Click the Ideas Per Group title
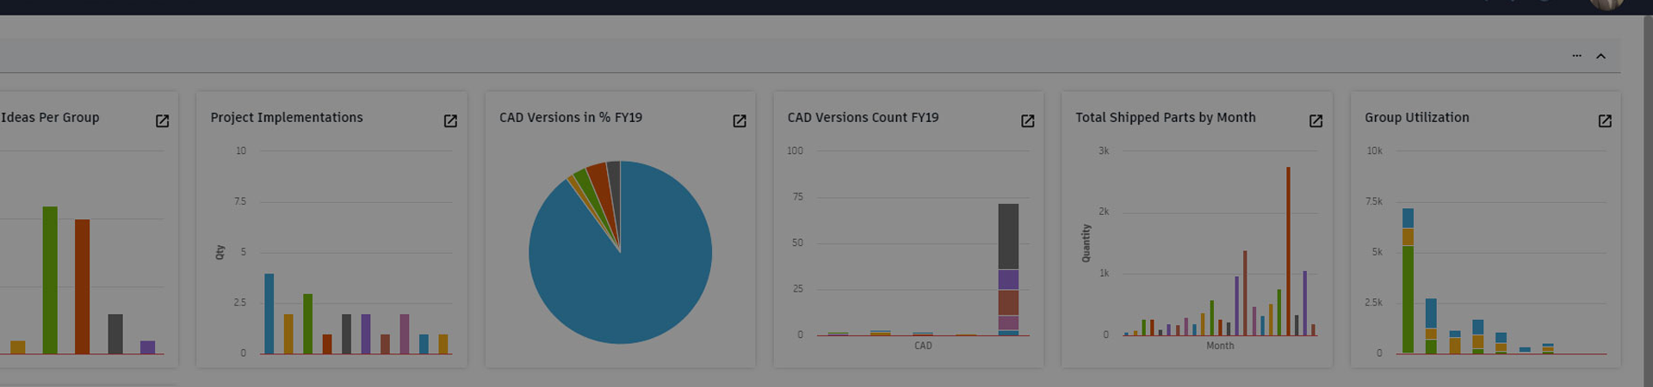 pos(50,118)
